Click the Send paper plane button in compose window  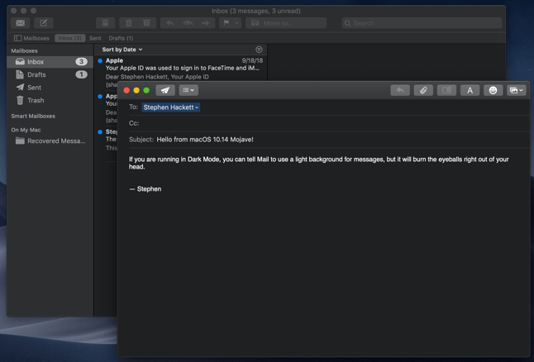click(165, 90)
